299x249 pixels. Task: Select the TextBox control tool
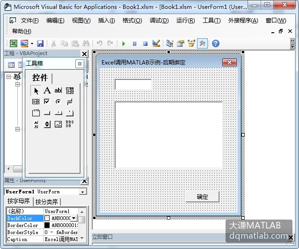[58, 91]
